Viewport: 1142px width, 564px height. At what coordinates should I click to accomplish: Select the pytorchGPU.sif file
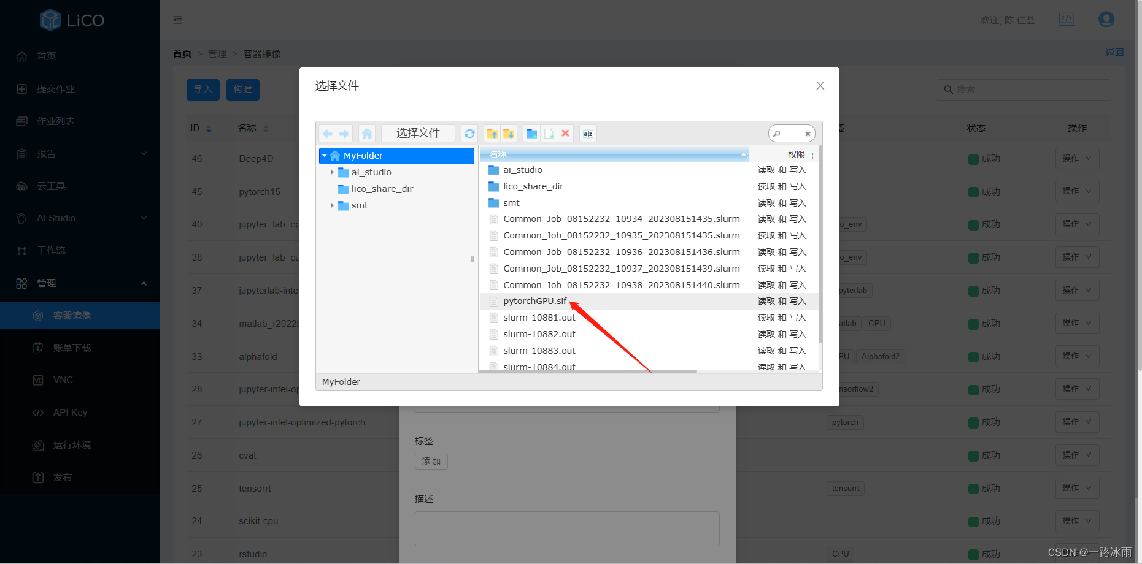[x=534, y=301]
